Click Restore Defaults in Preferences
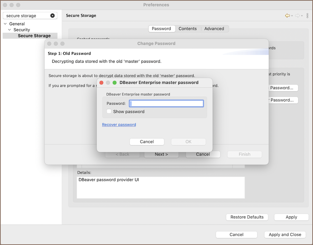The height and width of the screenshot is (245, 313). coord(247,217)
